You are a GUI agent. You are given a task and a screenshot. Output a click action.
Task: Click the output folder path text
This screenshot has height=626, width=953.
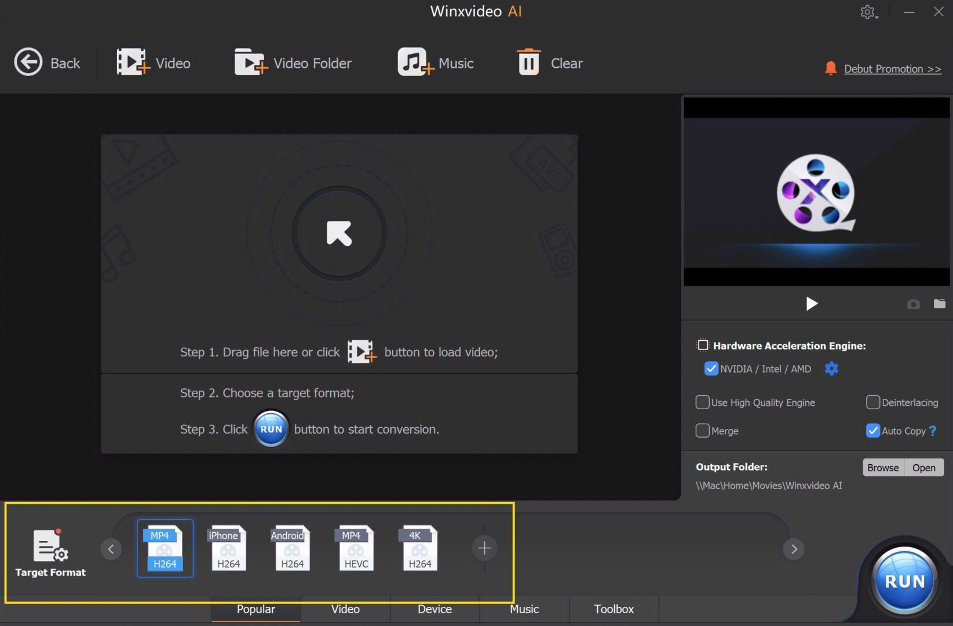pos(769,485)
